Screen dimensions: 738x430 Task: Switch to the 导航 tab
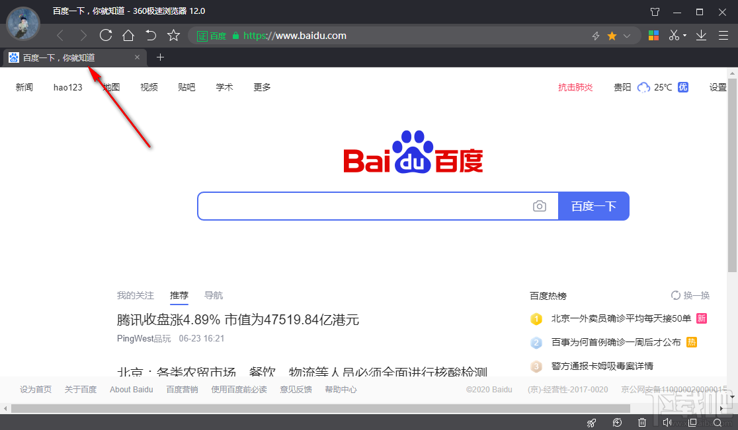213,295
